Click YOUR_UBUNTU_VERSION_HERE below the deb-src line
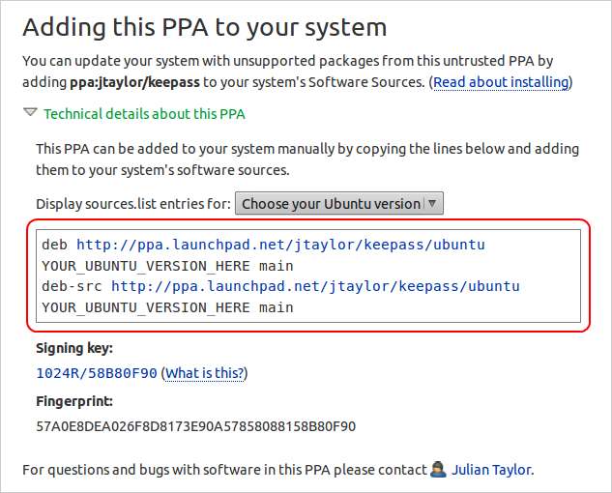The image size is (612, 493). coord(146,307)
